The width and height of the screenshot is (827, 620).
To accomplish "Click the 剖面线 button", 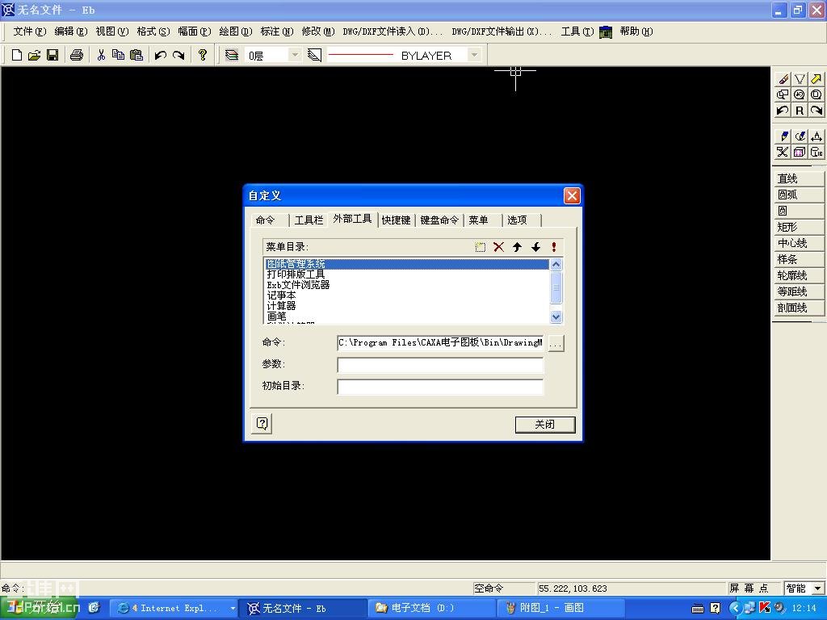I will click(x=799, y=308).
